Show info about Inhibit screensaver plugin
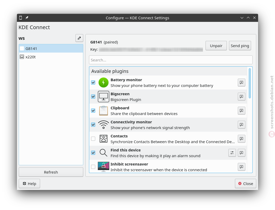 click(241, 167)
